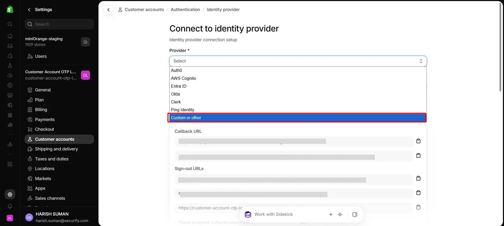Click the Authentication breadcrumb
Screen dimensions: 504x226
tap(185, 10)
